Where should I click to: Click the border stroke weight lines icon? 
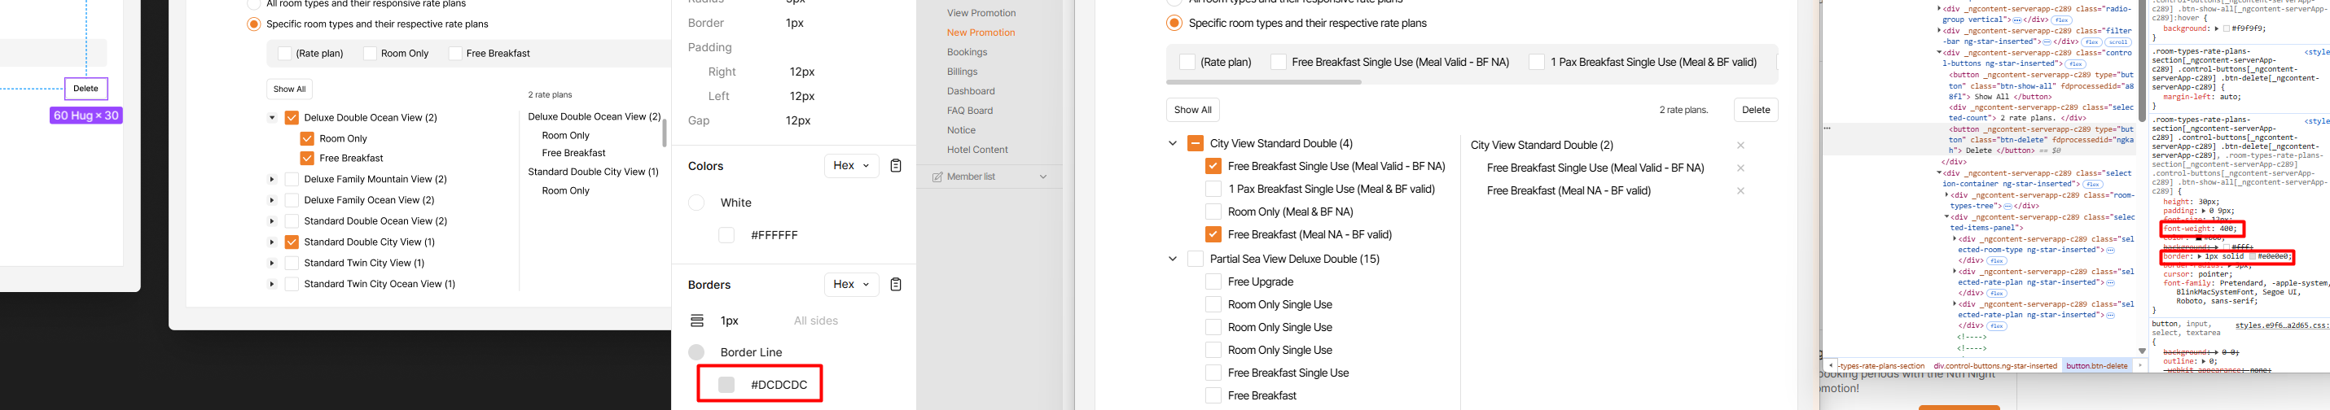click(696, 321)
